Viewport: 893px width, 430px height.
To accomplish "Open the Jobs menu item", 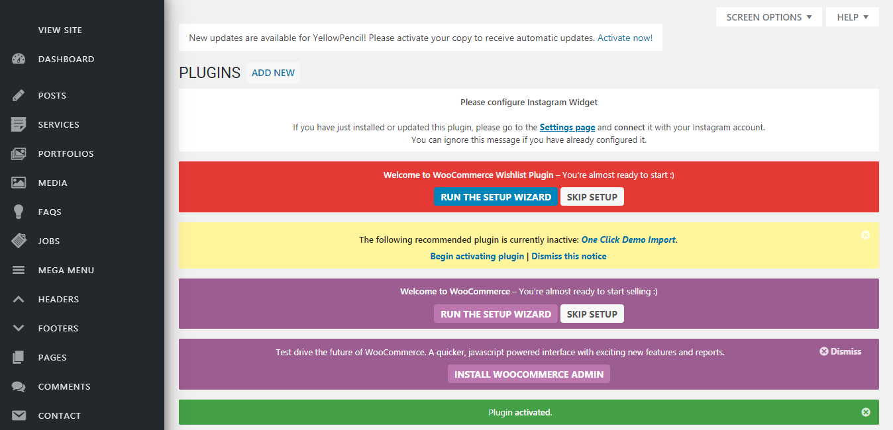I will pos(49,241).
